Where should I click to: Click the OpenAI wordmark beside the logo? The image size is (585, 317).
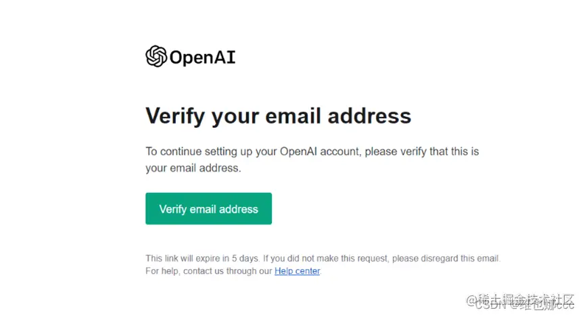203,57
